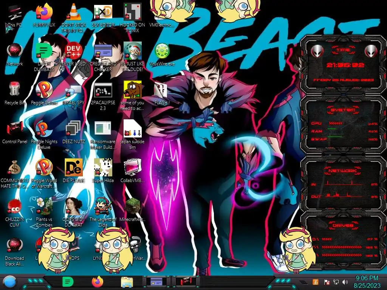Open the VLC cone shortcut on the desktop
Image resolution: width=387 pixels, height=290 pixels.
coord(74,17)
